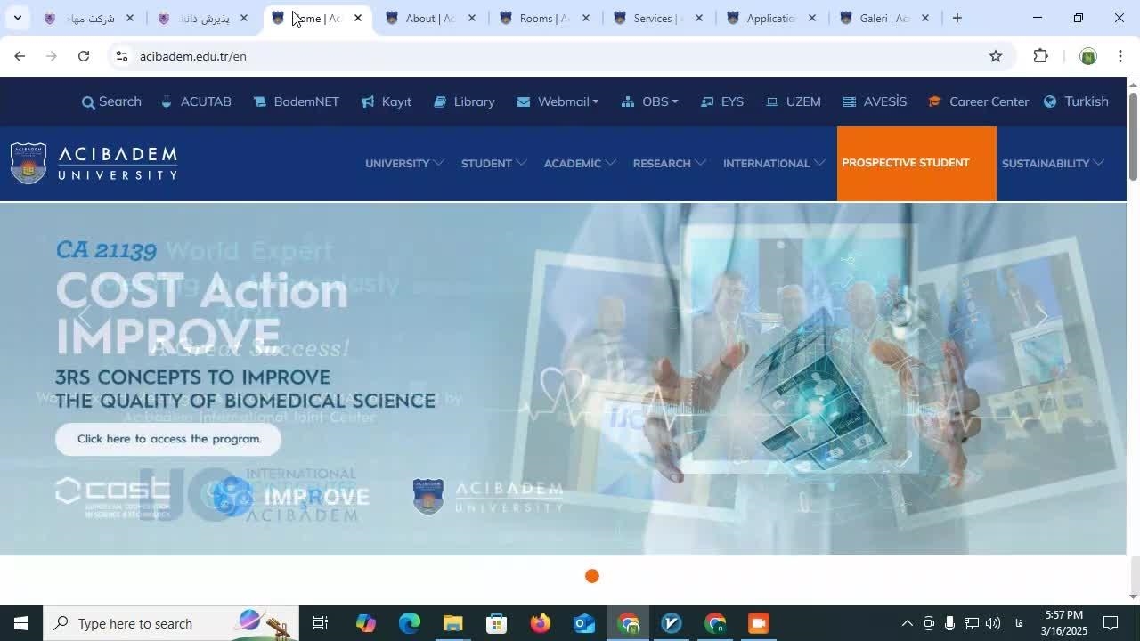The width and height of the screenshot is (1140, 641).
Task: Click the Search magnifier icon
Action: pos(88,102)
